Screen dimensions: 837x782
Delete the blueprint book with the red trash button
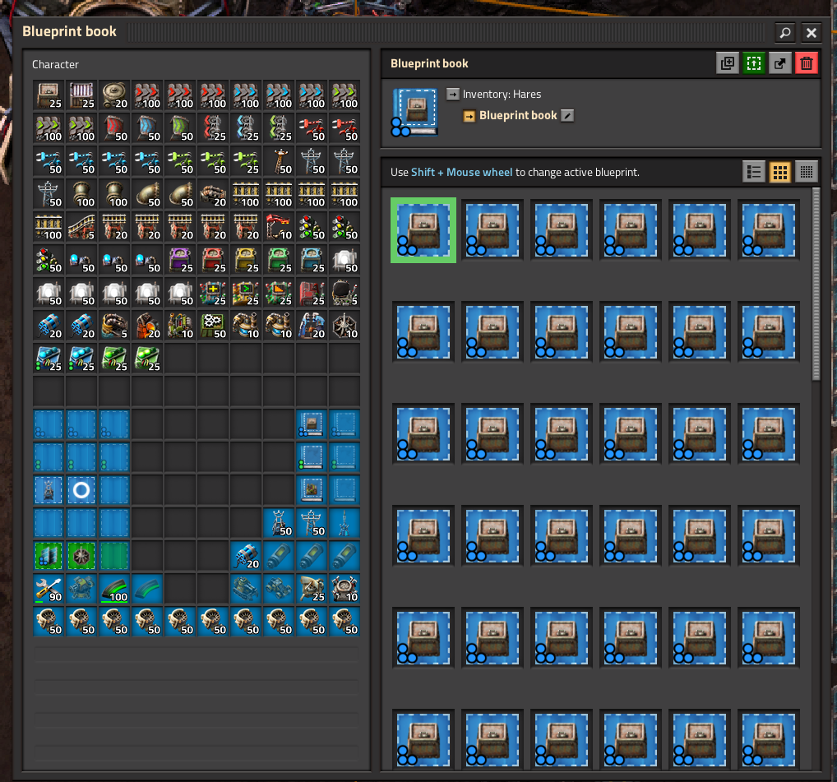(x=807, y=63)
